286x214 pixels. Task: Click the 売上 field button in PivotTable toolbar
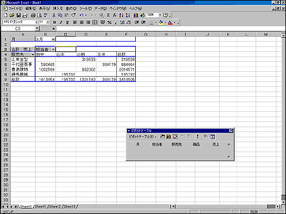(216, 144)
